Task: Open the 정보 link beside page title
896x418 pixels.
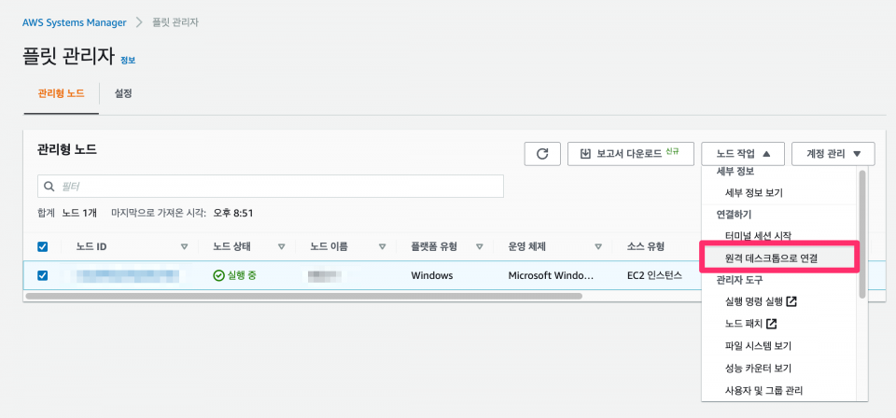Action: tap(128, 60)
